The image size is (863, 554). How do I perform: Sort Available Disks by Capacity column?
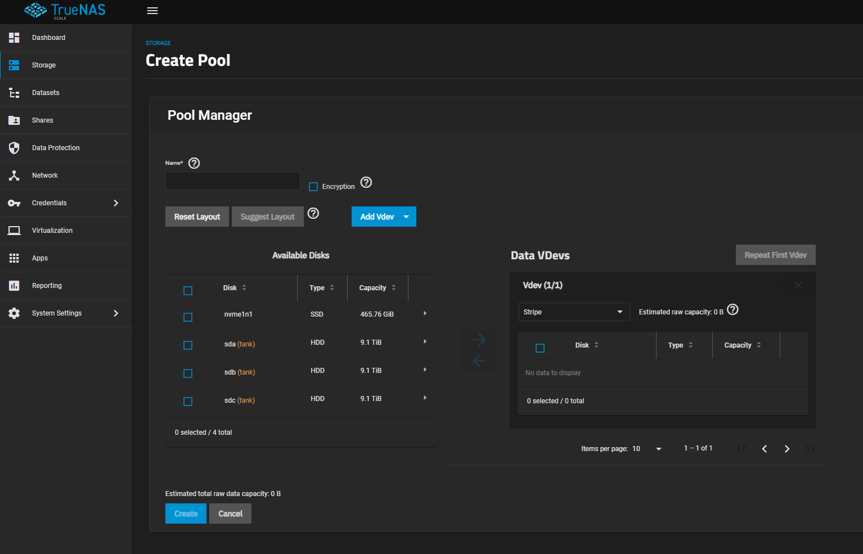click(x=377, y=288)
